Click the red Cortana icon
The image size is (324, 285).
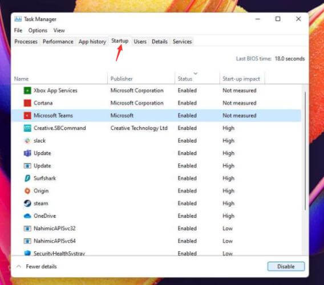[x=27, y=103]
